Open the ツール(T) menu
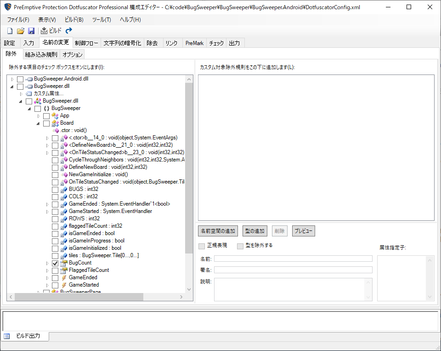Viewport: 441px width, 351px height. 102,20
